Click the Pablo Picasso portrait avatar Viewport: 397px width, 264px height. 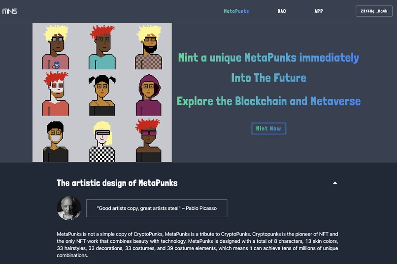pyautogui.click(x=69, y=208)
